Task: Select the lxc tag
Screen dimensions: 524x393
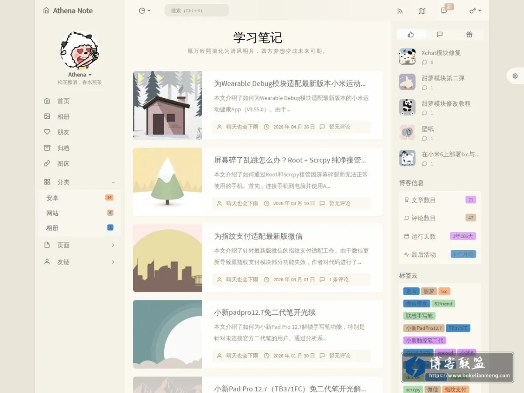Action: coord(444,291)
